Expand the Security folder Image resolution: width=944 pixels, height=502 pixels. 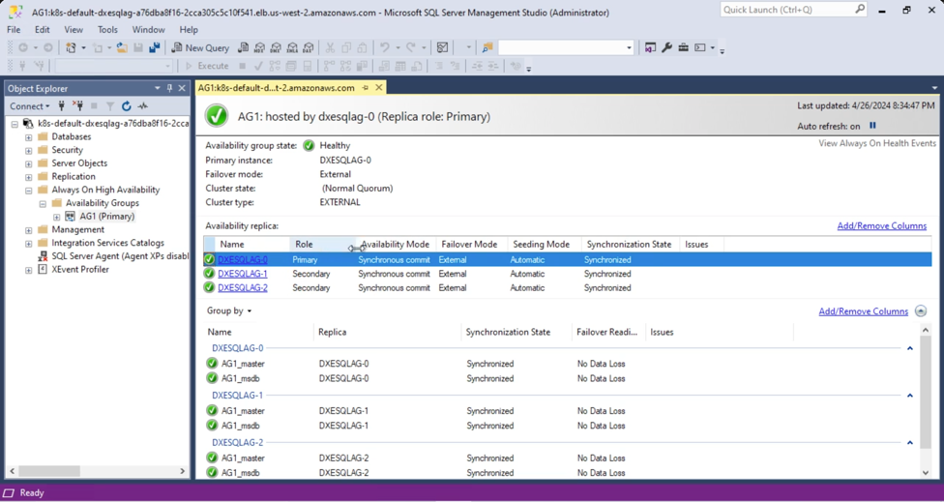(28, 151)
